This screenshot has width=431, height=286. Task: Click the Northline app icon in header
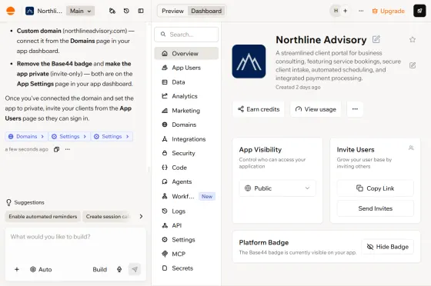tap(30, 11)
